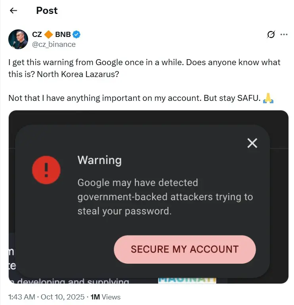
Task: Open the three-dot more options menu
Action: pyautogui.click(x=284, y=35)
